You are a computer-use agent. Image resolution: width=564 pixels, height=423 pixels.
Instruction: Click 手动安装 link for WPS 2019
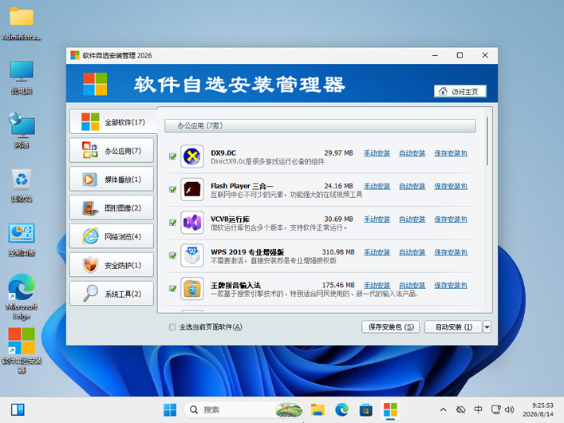(x=377, y=252)
